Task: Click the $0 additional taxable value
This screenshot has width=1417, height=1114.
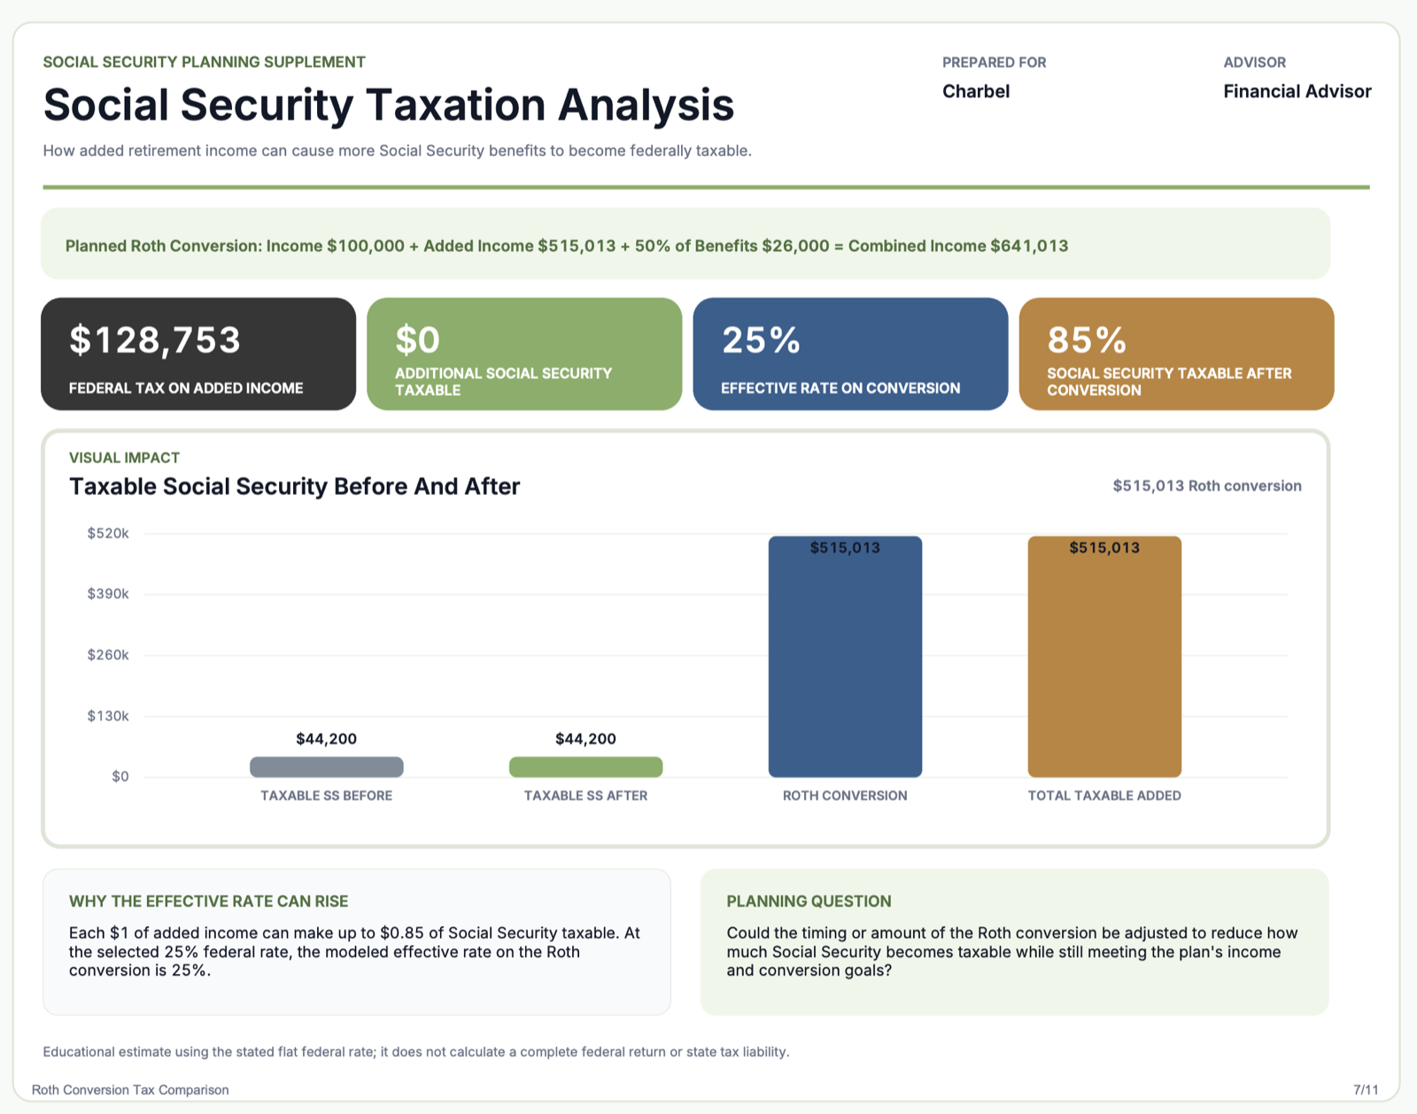Action: click(x=417, y=340)
